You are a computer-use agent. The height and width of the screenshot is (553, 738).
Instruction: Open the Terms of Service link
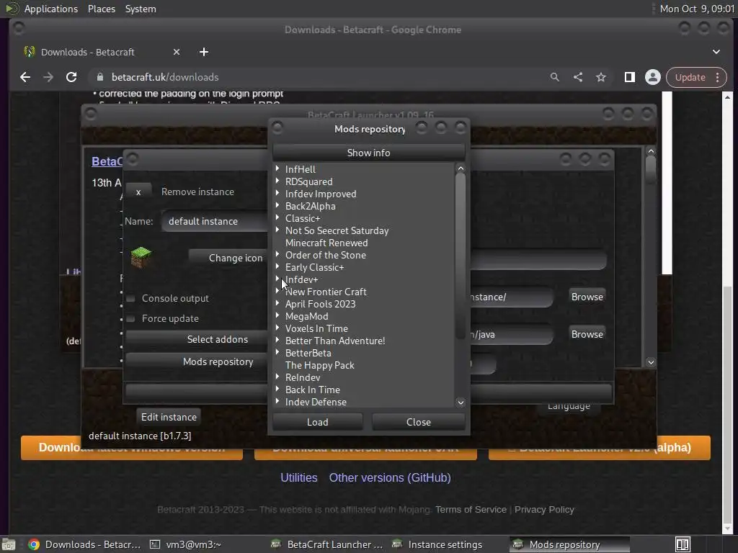pos(471,509)
